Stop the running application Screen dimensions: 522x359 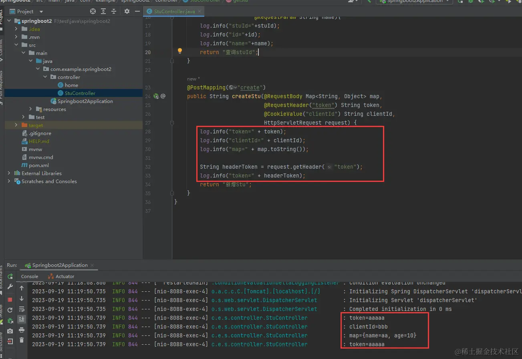[x=10, y=299]
